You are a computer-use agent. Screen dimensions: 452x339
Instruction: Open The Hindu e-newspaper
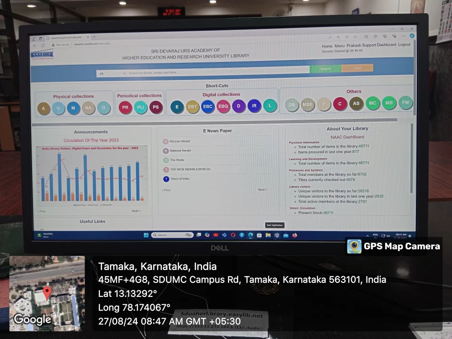[177, 160]
